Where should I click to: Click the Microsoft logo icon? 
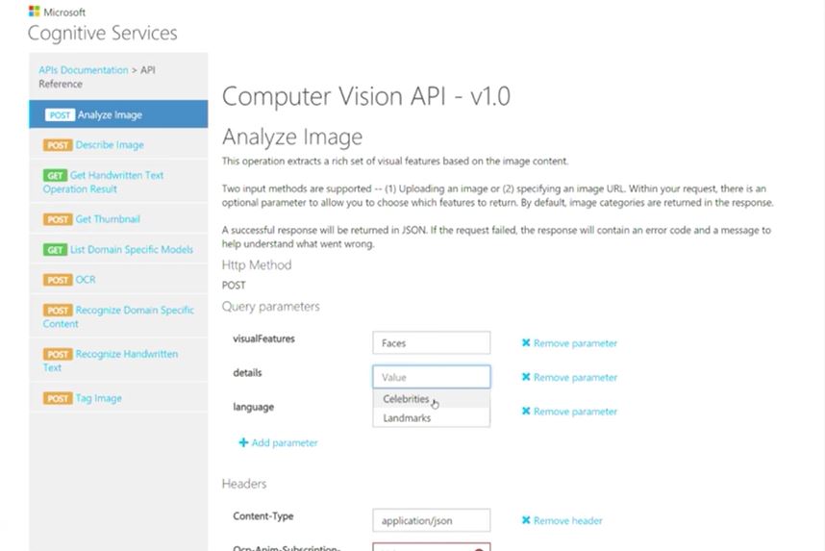click(x=35, y=11)
